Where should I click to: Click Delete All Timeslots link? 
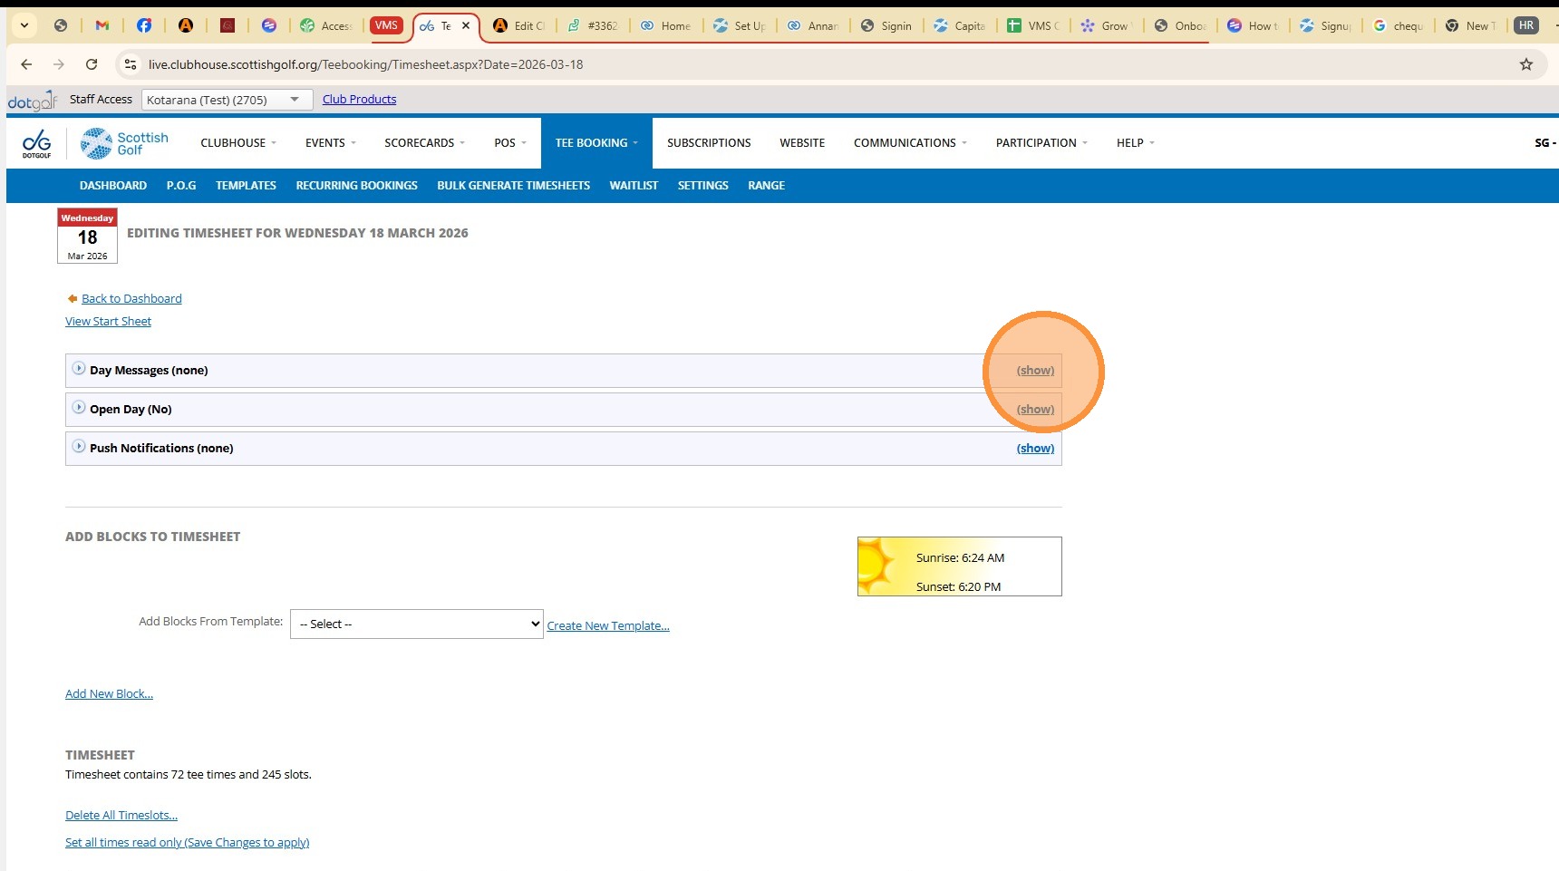click(x=121, y=816)
